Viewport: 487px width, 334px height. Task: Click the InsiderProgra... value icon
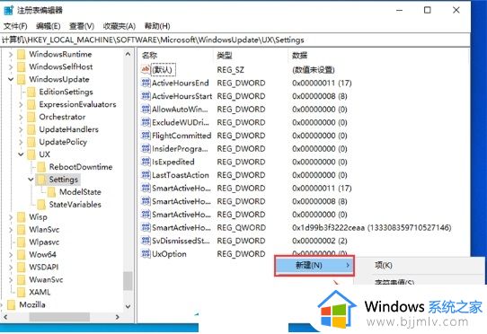(x=146, y=149)
